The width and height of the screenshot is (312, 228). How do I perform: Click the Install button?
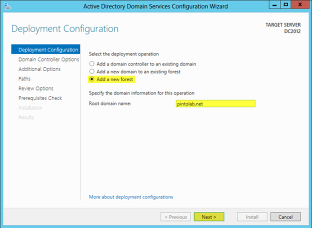click(x=252, y=216)
